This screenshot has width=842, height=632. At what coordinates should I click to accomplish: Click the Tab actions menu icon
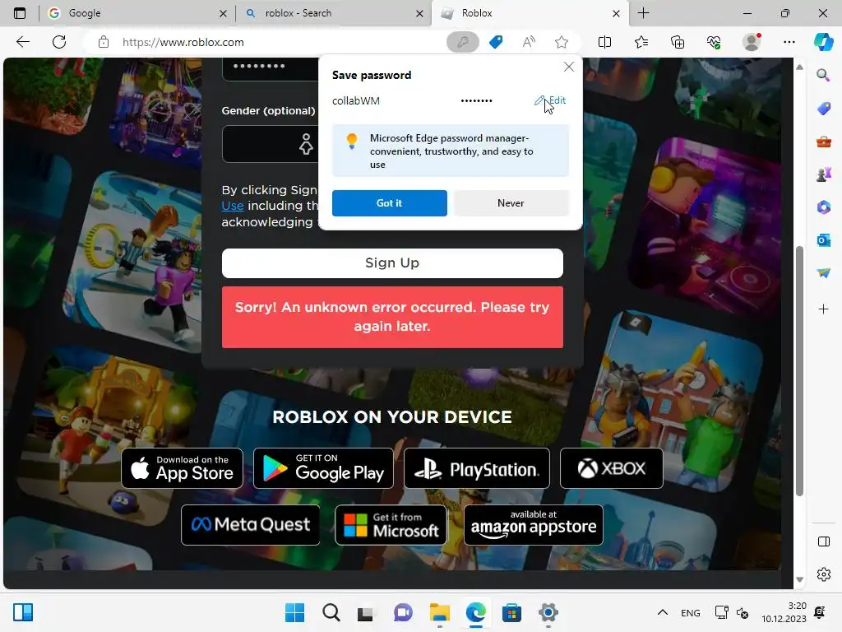20,13
